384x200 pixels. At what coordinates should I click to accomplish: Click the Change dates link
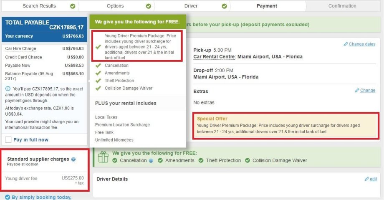tap(362, 44)
